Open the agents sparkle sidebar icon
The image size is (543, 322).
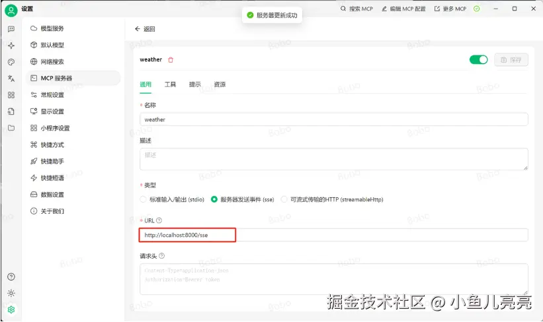pyautogui.click(x=11, y=46)
